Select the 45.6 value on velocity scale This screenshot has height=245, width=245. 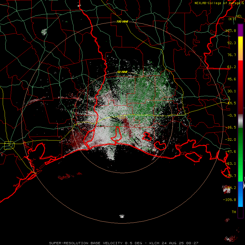pos(232,79)
